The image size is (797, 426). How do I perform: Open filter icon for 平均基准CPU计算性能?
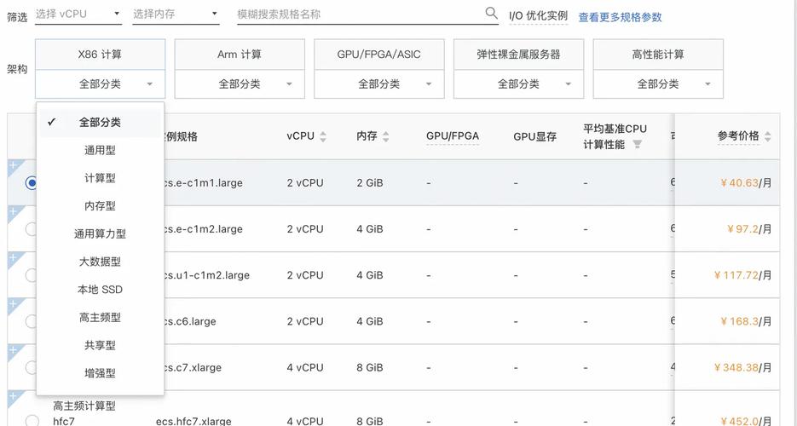click(x=637, y=145)
